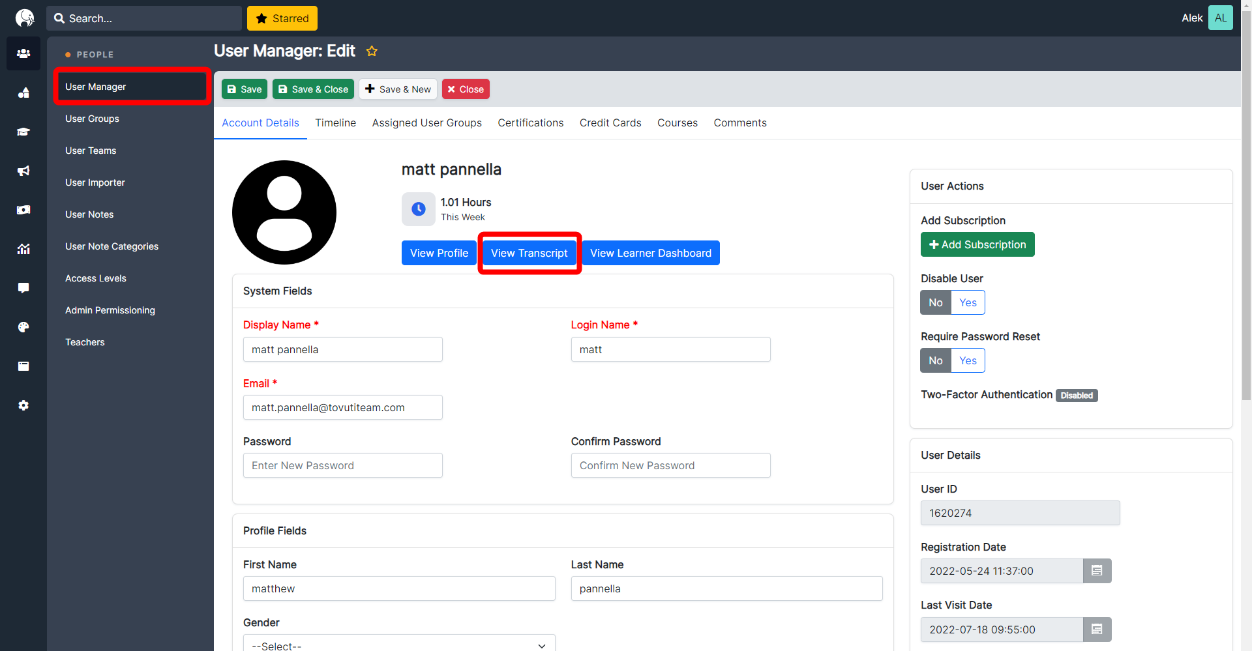Viewport: 1252px width, 651px height.
Task: Focus the Enter New Password field
Action: [343, 465]
